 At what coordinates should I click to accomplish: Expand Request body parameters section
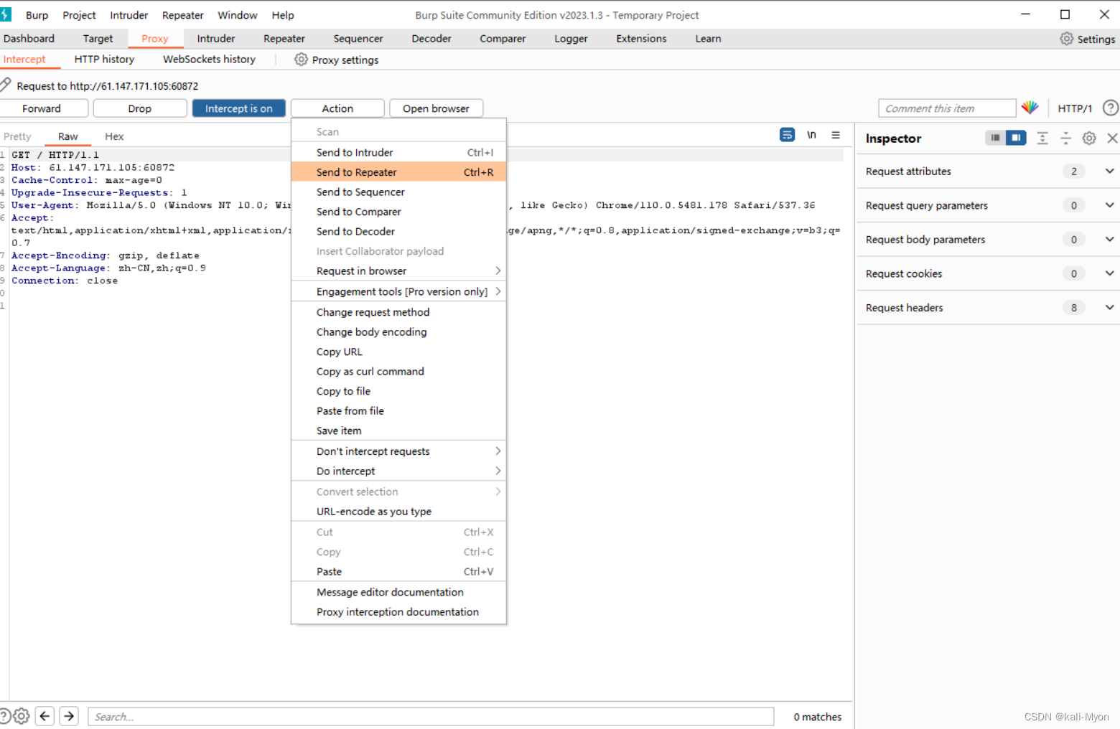pyautogui.click(x=1109, y=239)
